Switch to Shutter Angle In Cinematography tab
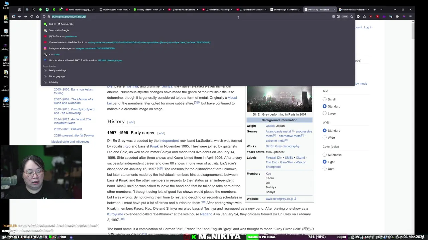 (285, 10)
